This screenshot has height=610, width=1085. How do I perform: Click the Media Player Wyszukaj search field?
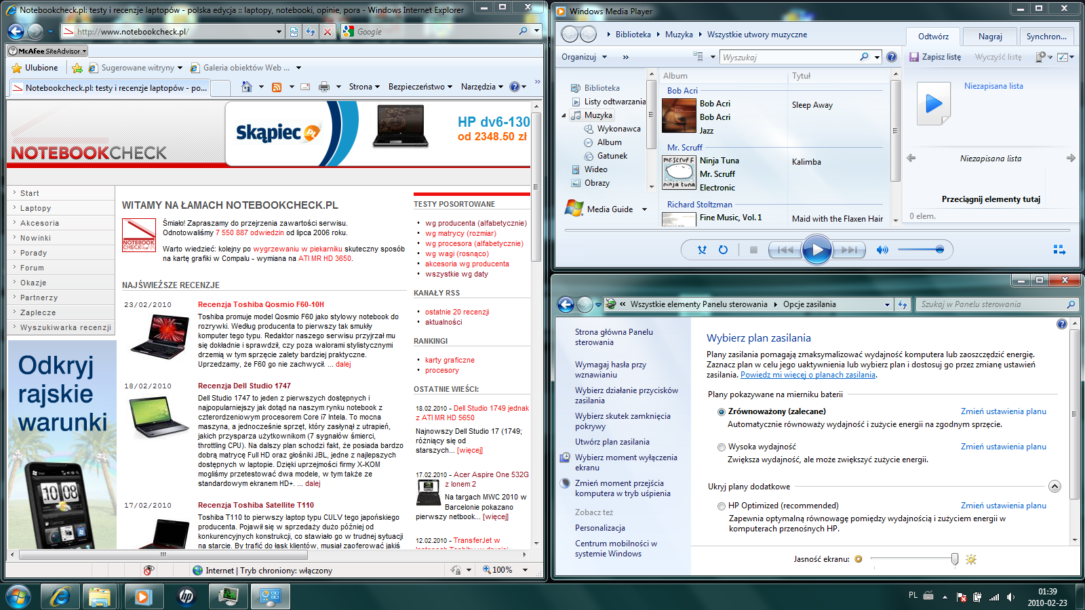[790, 58]
